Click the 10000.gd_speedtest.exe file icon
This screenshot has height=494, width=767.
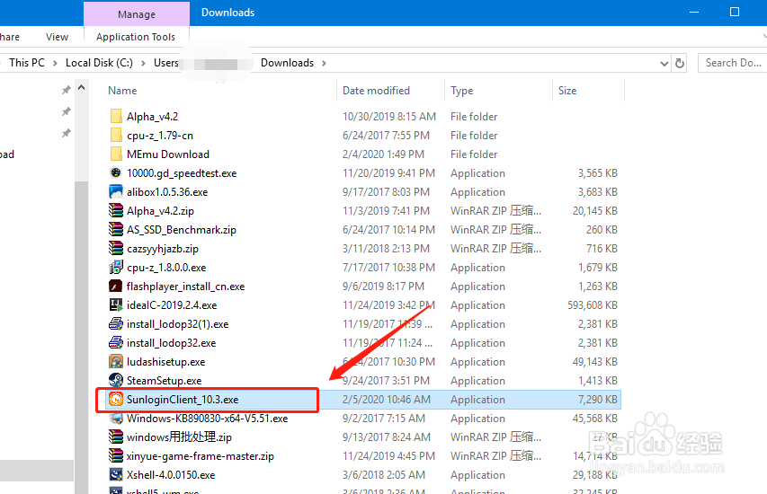pos(116,173)
